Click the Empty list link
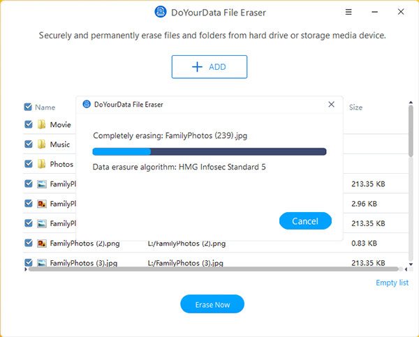The height and width of the screenshot is (337, 419). [392, 283]
